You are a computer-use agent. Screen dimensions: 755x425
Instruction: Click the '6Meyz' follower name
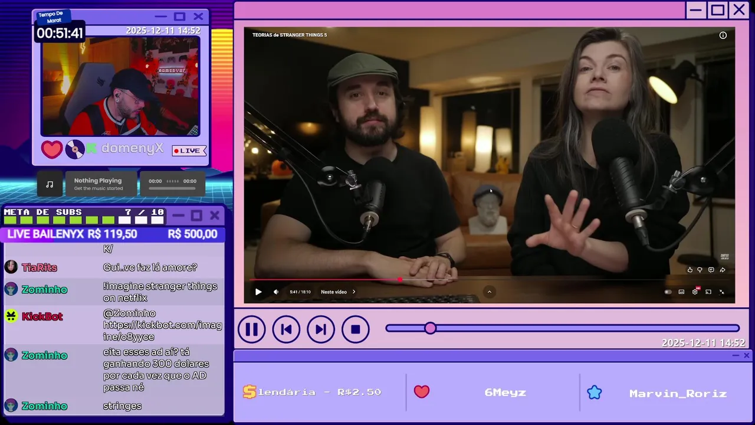(505, 393)
